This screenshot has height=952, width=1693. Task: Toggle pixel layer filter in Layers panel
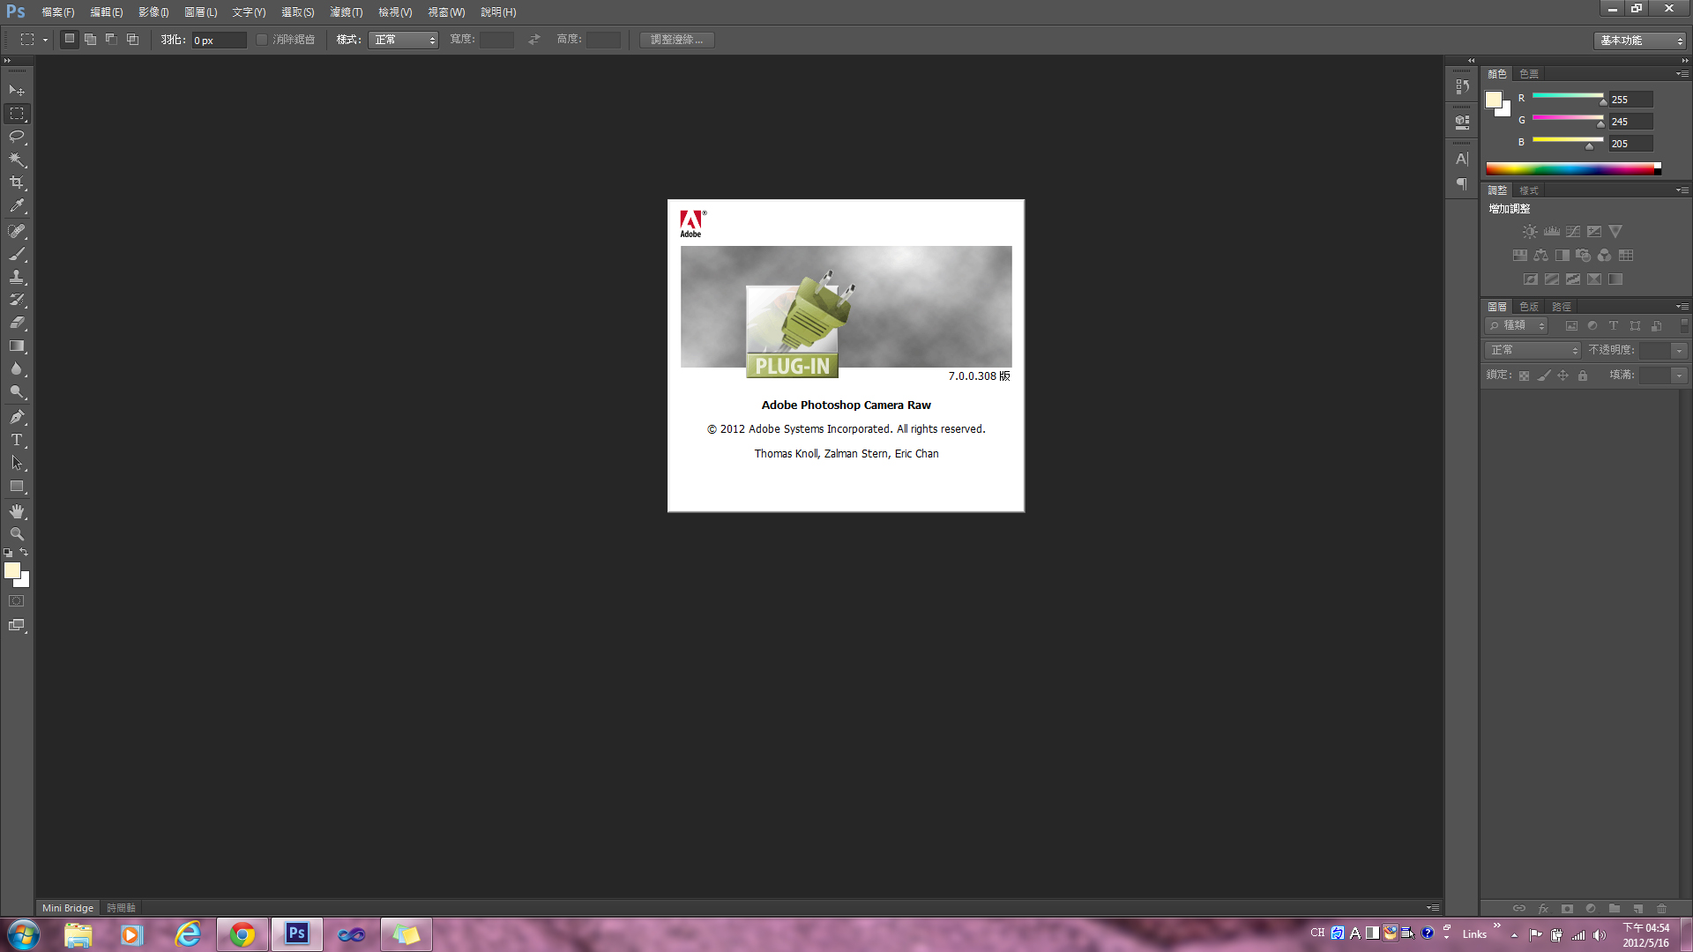coord(1571,326)
